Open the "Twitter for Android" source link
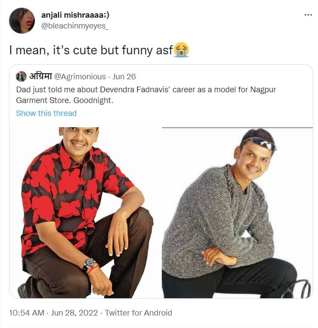 coord(138,312)
